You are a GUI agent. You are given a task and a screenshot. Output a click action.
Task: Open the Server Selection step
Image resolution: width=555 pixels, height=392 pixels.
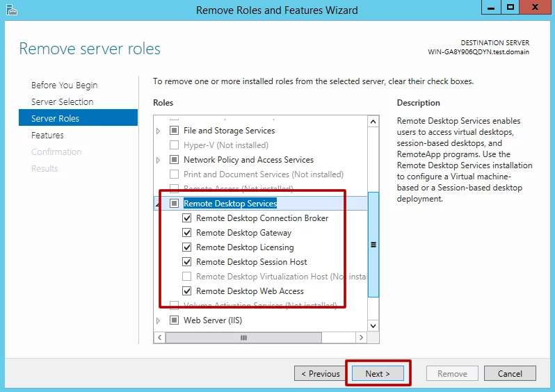click(62, 102)
